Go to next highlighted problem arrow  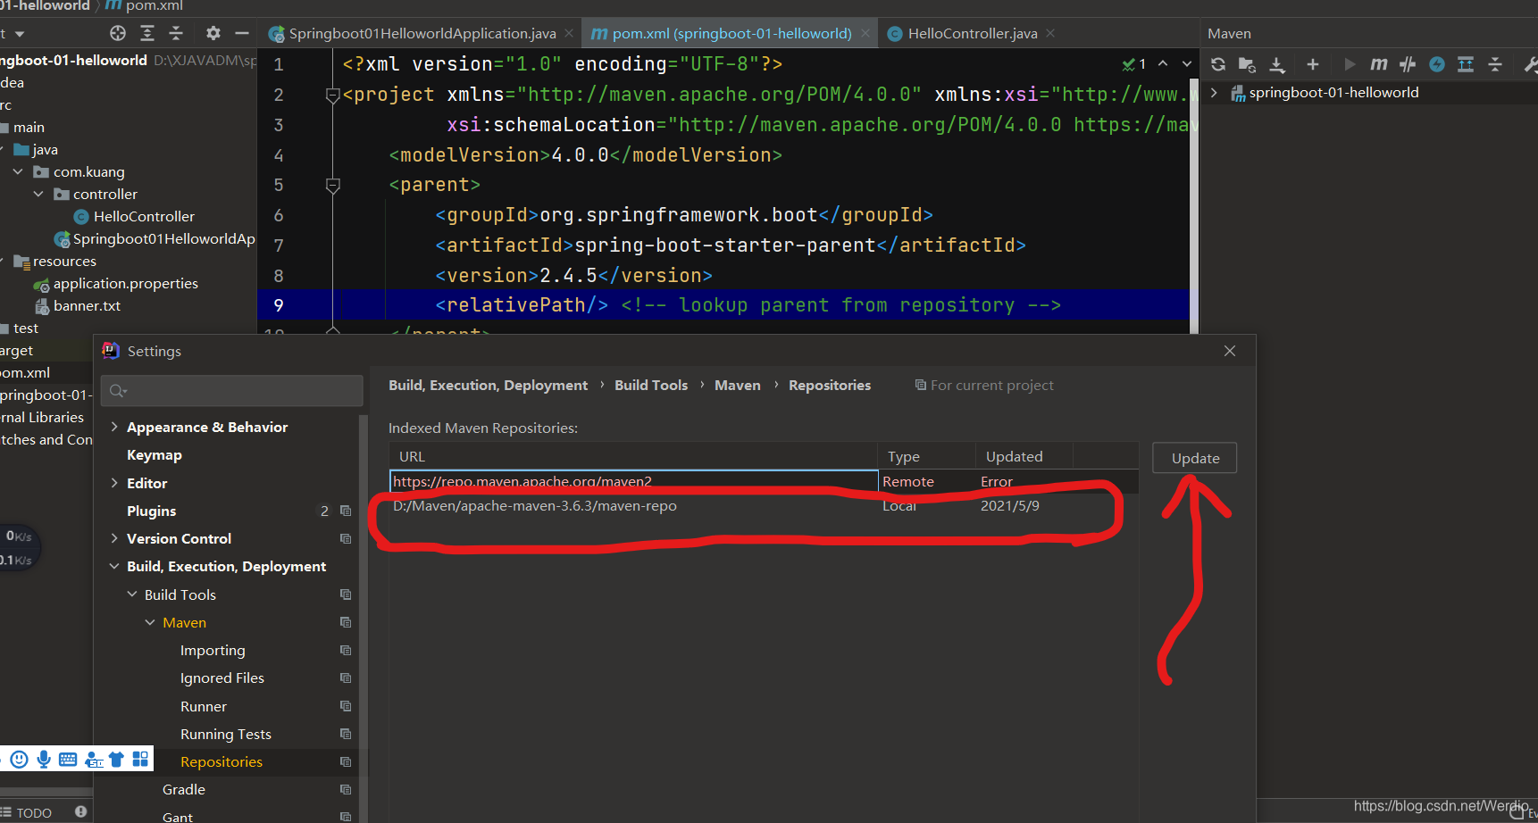[x=1186, y=63]
